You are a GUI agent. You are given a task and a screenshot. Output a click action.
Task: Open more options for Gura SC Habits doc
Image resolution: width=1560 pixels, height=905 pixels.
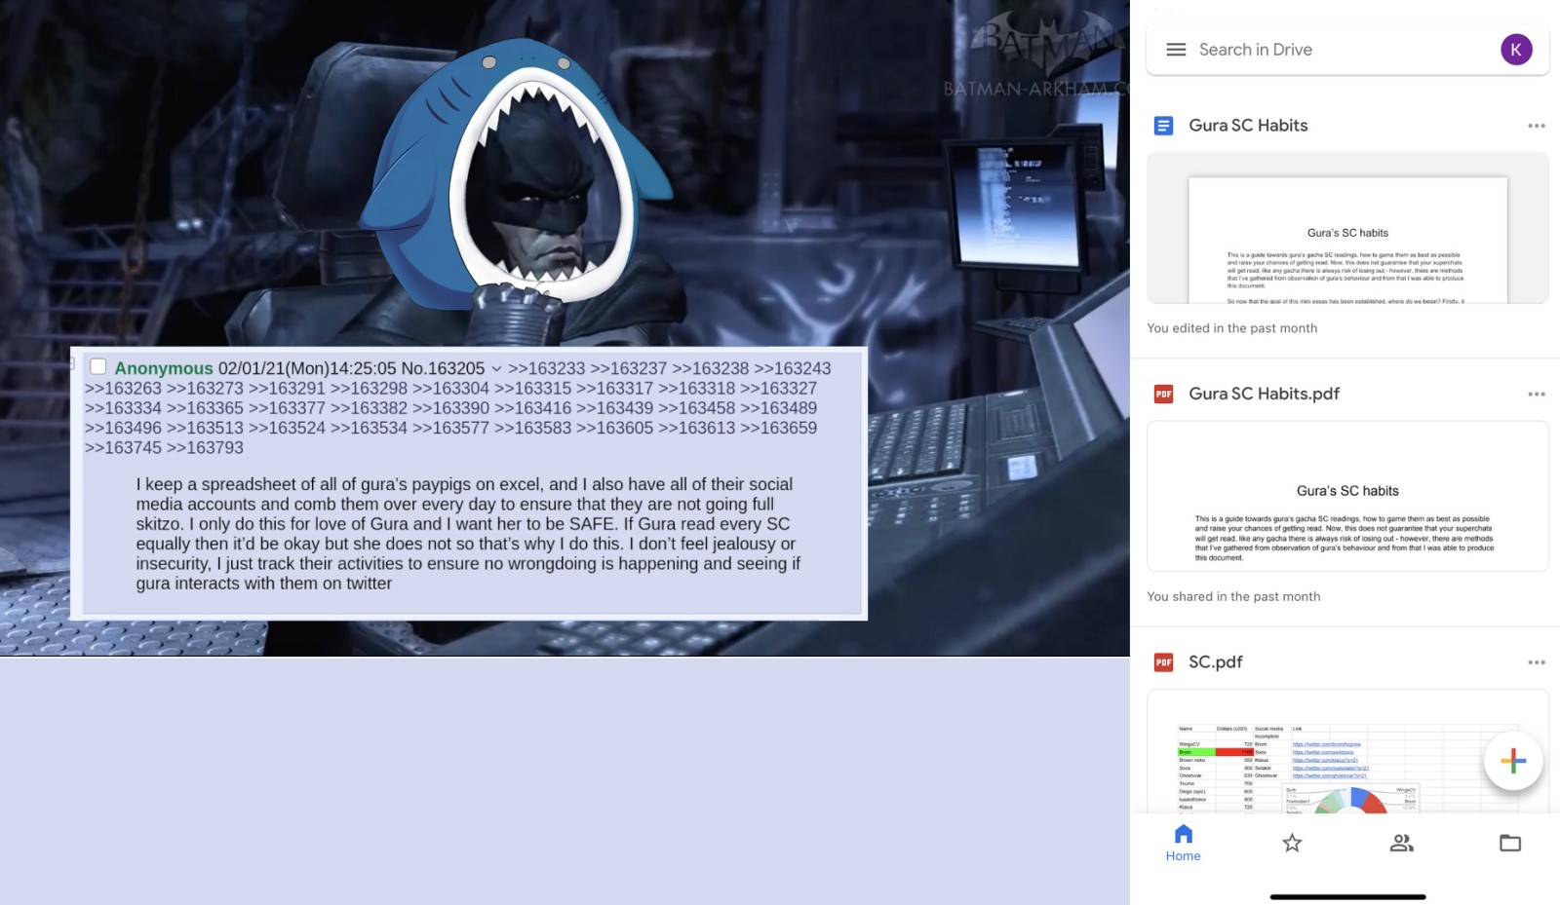coord(1537,126)
